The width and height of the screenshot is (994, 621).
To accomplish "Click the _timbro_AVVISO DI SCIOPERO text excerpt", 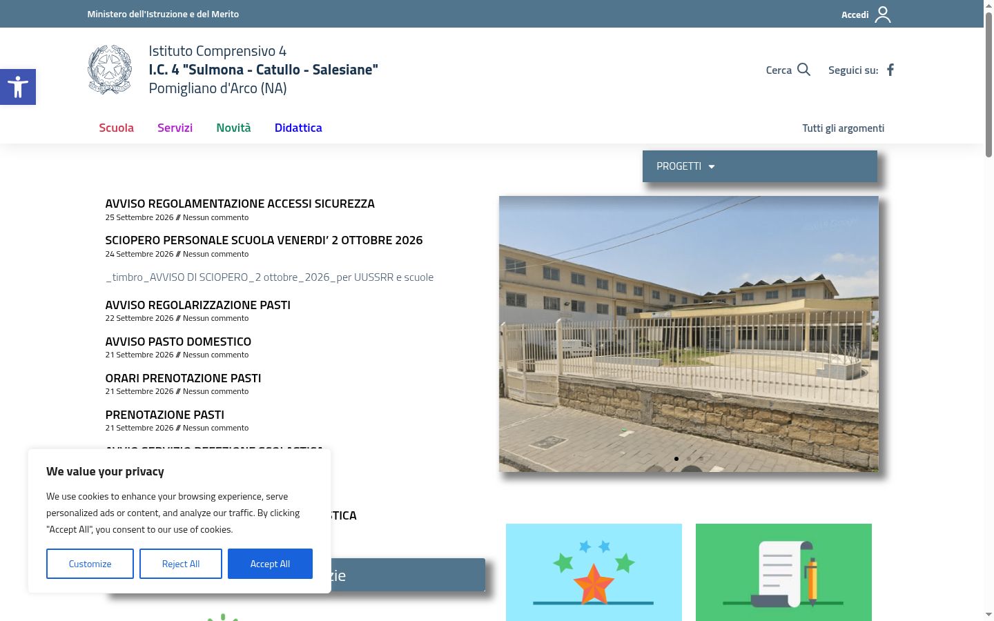I will coord(269,277).
